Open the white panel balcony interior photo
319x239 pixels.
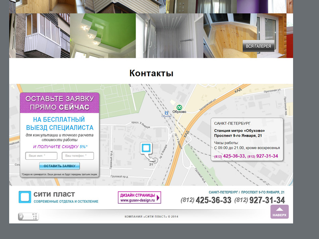pos(169,35)
